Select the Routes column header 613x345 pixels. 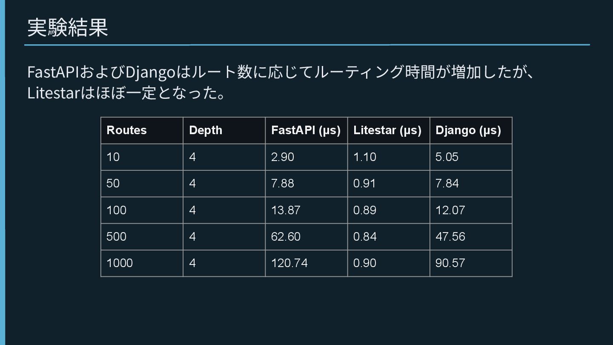tap(126, 130)
